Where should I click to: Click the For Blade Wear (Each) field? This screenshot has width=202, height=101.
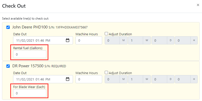pyautogui.click(x=30, y=93)
